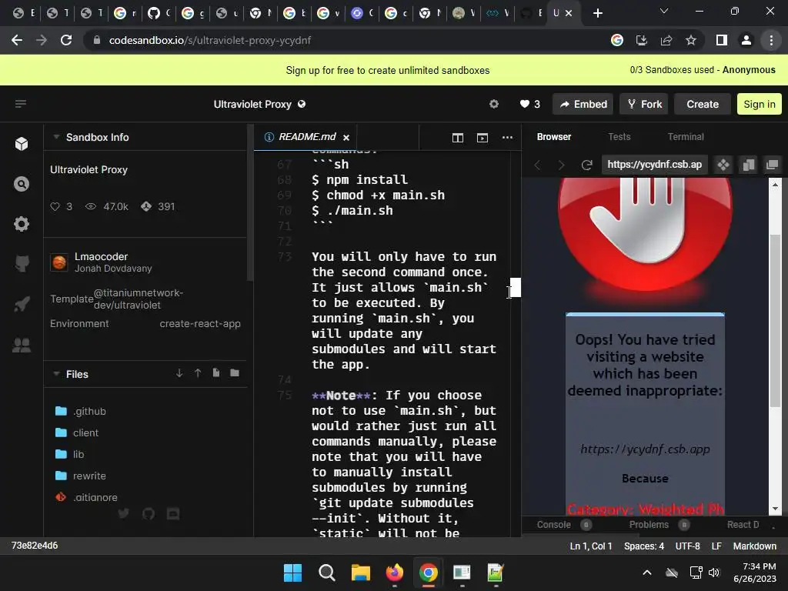The height and width of the screenshot is (591, 788).
Task: Click the preferences gear icon in header
Action: tap(493, 104)
